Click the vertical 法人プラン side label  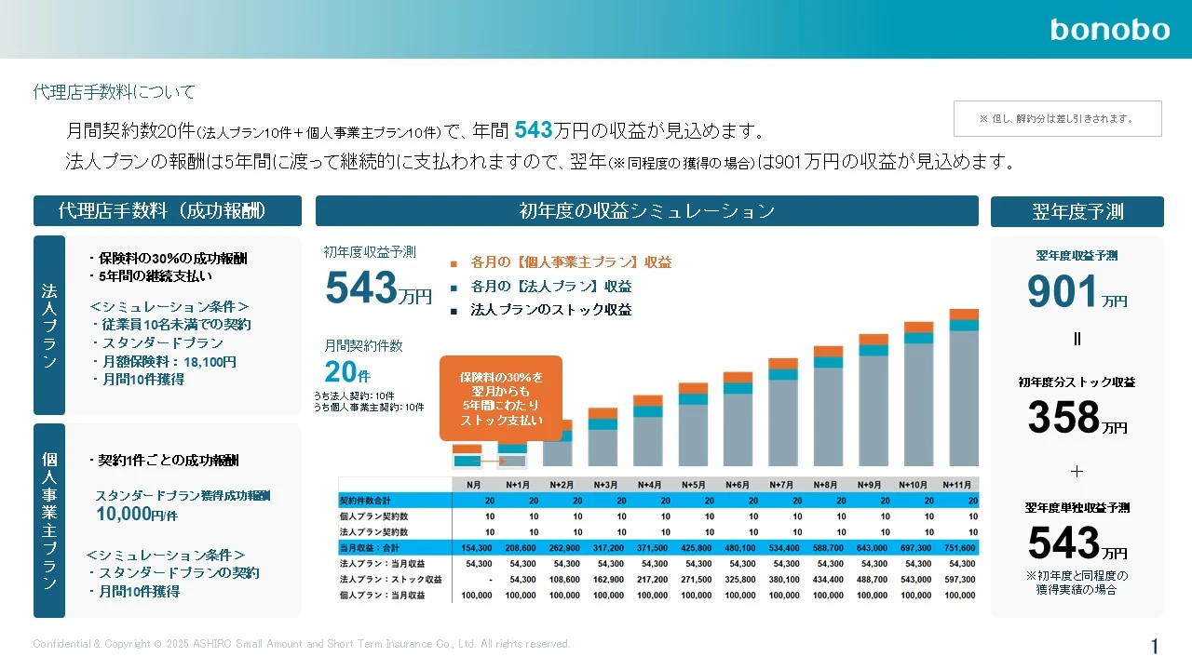pos(49,325)
